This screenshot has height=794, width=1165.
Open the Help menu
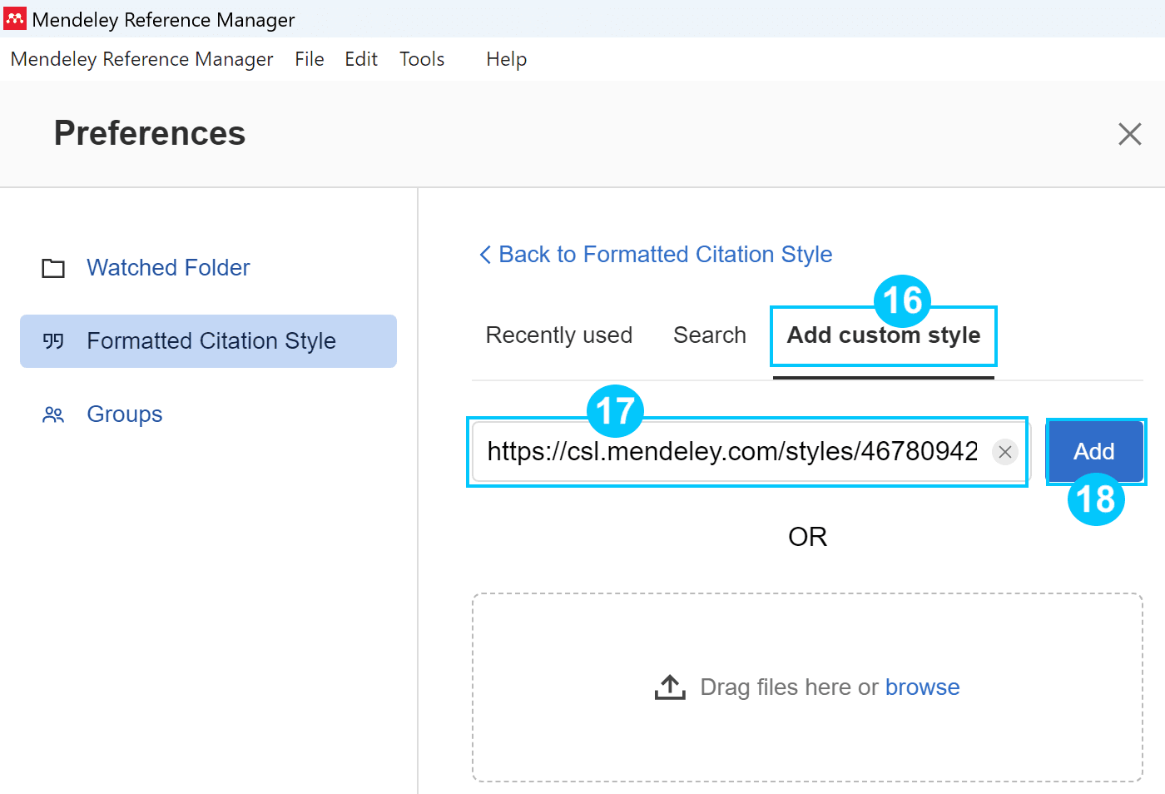(x=507, y=59)
